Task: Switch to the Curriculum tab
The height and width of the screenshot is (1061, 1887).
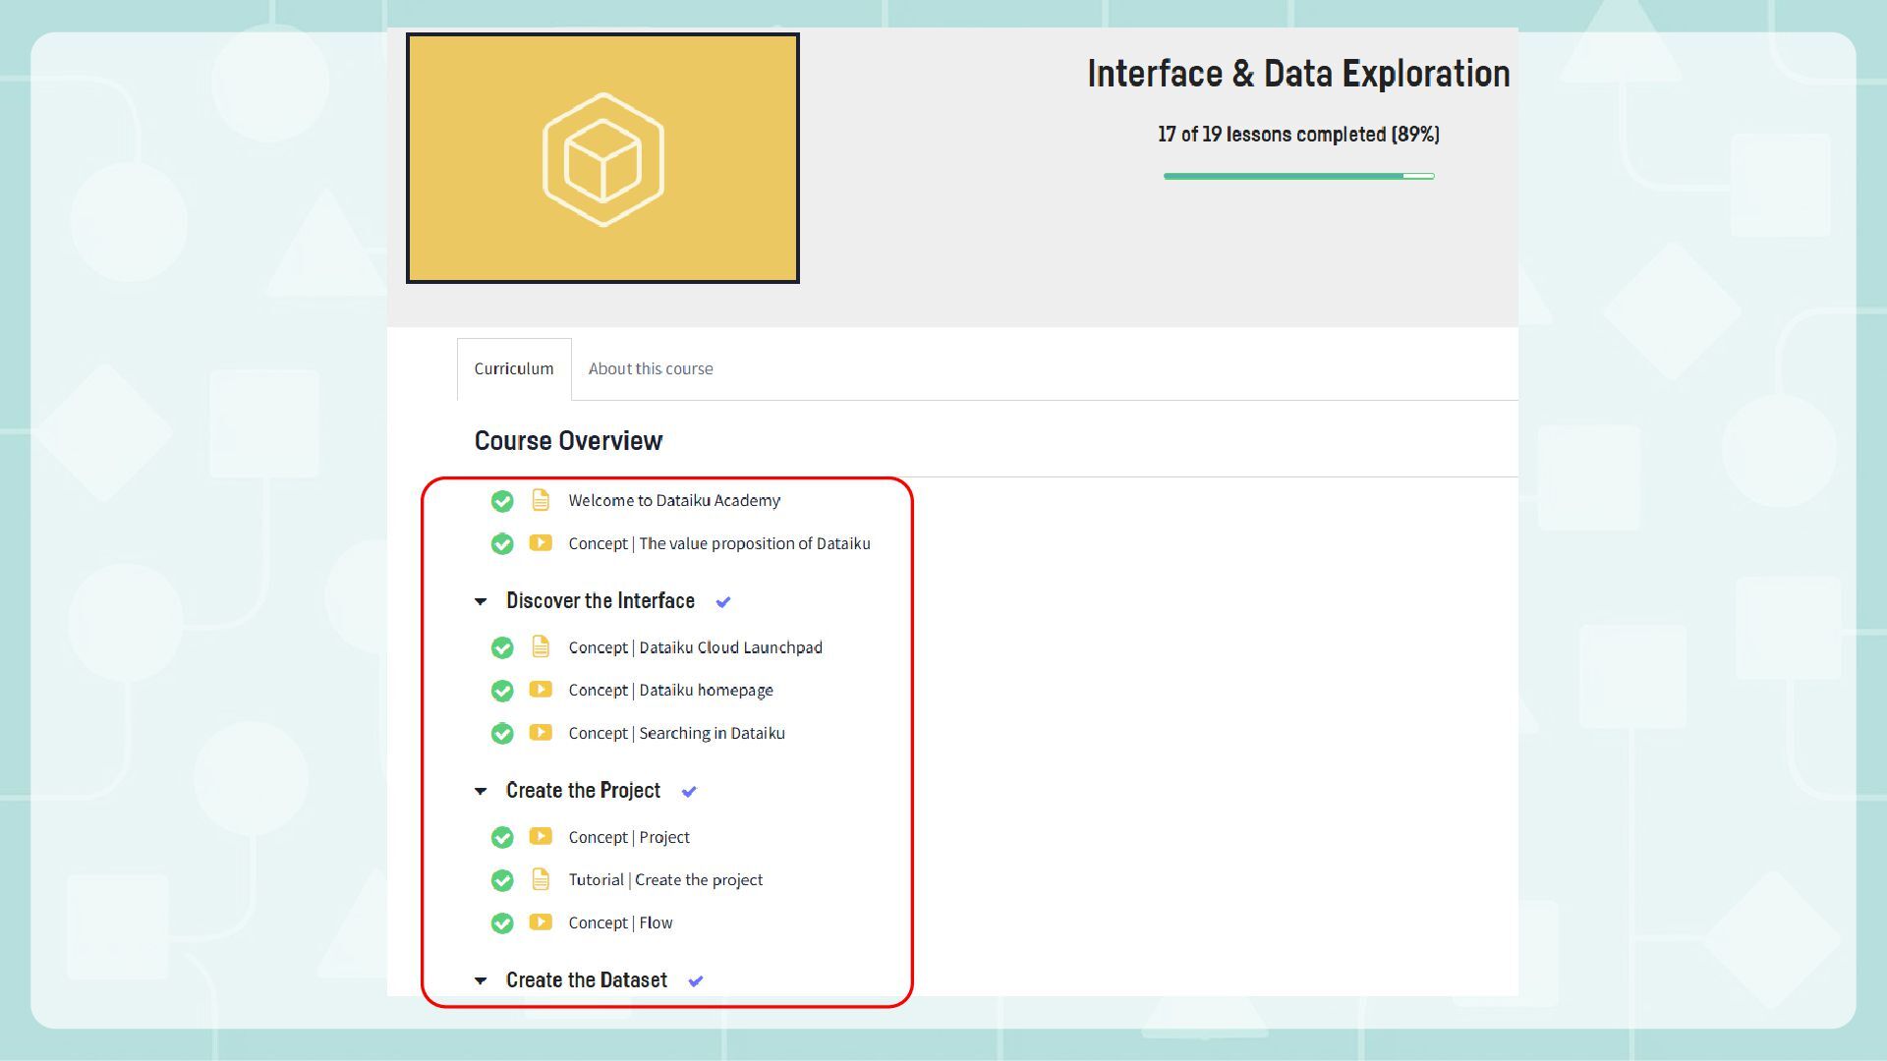Action: [x=514, y=368]
